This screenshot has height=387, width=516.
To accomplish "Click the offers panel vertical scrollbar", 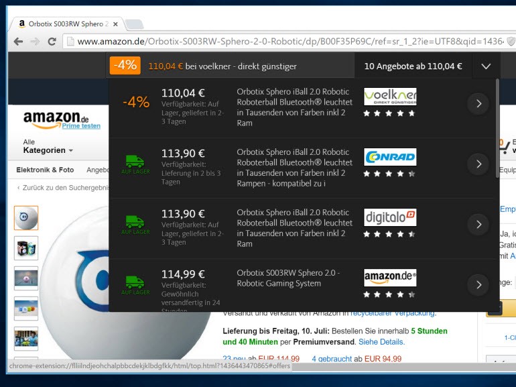I will coord(497,129).
